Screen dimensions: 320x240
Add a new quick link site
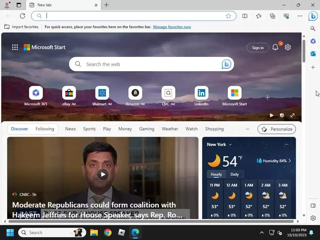pos(267,97)
